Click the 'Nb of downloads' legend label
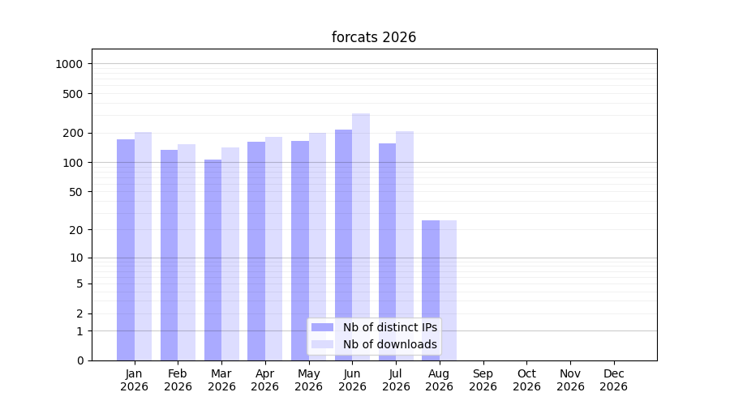 tap(389, 344)
